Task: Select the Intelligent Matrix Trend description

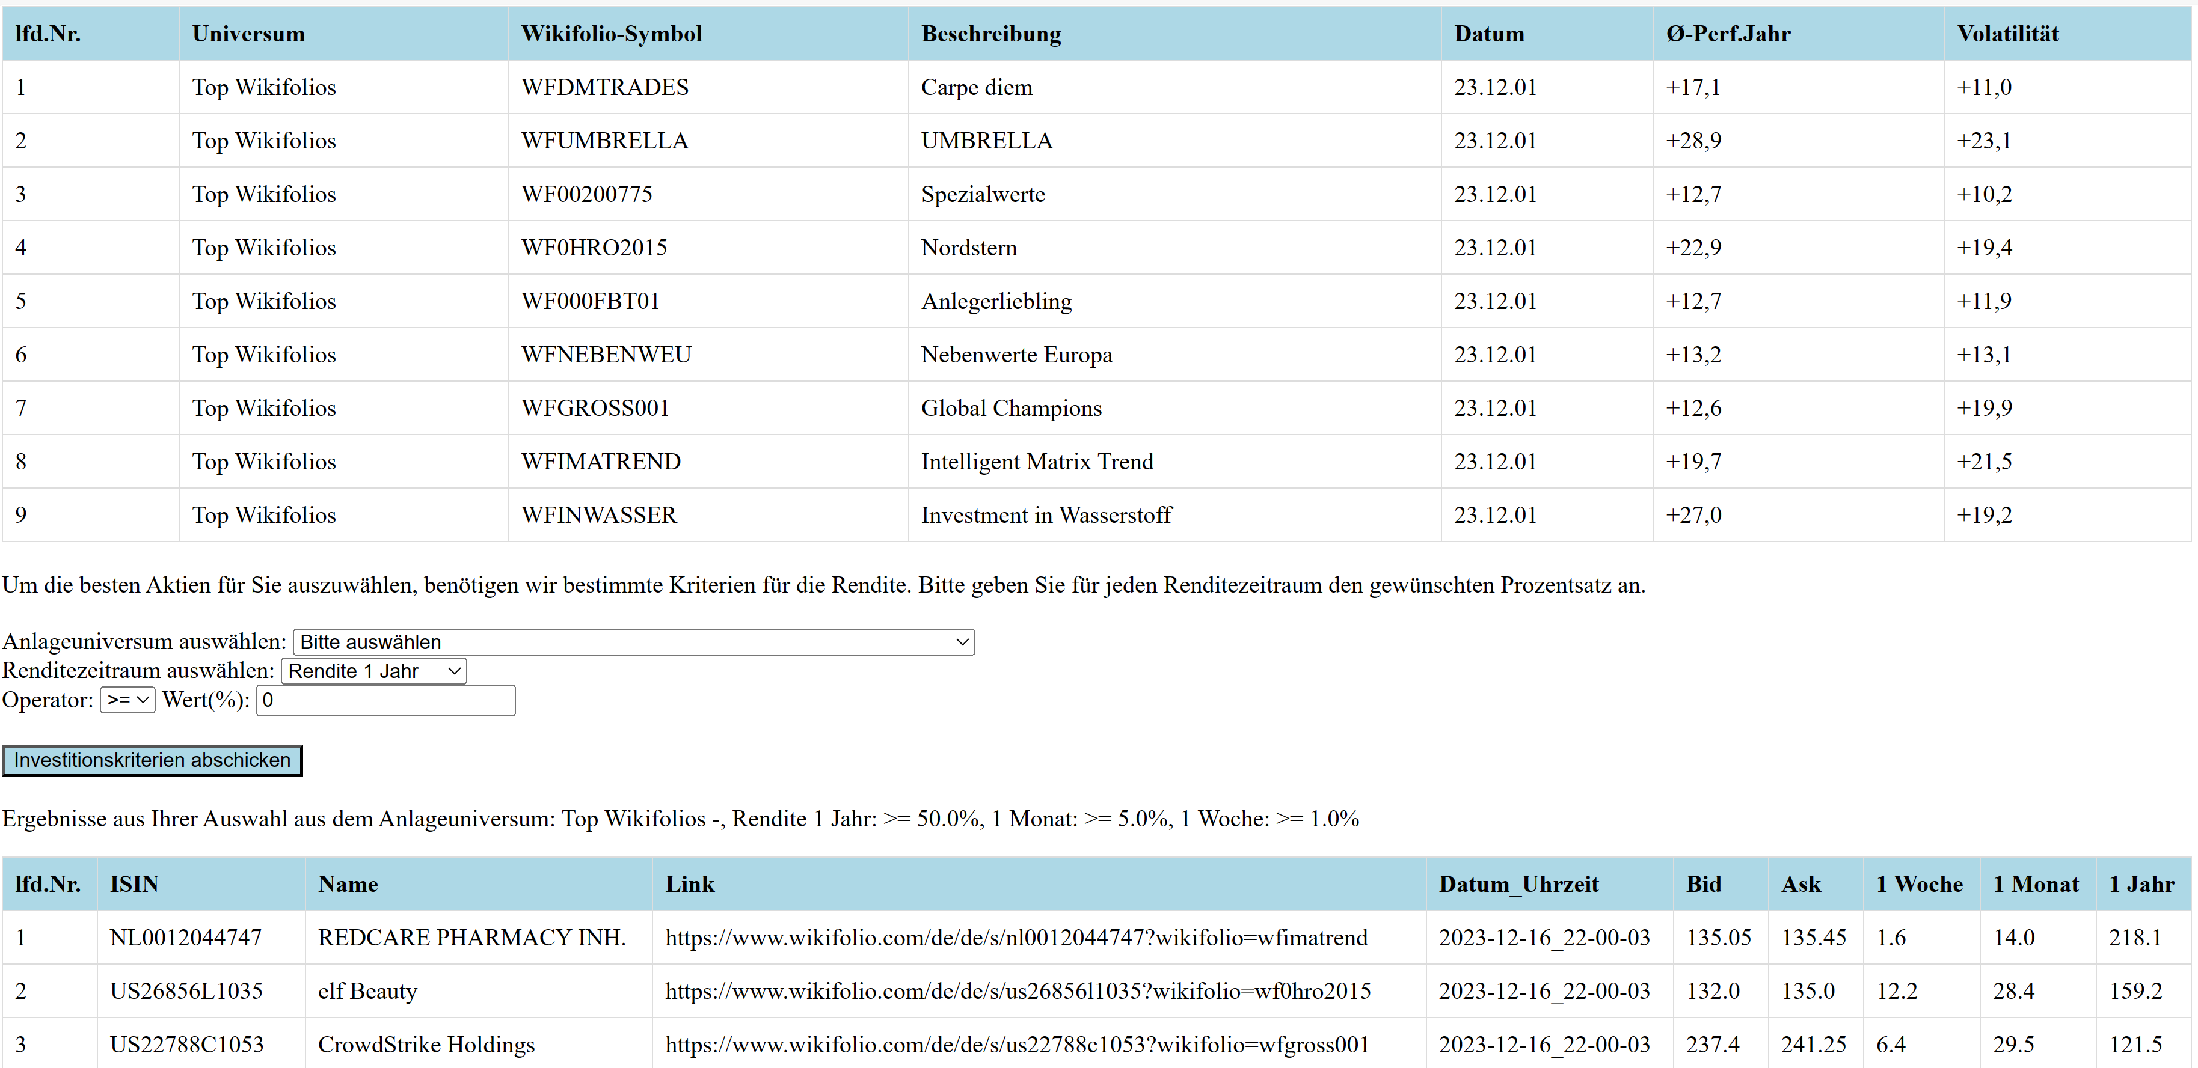Action: tap(1037, 460)
